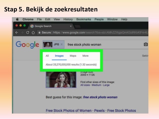The width and height of the screenshot is (159, 119).
Task: Reload the page with the refresh icon
Action: [x=28, y=33]
